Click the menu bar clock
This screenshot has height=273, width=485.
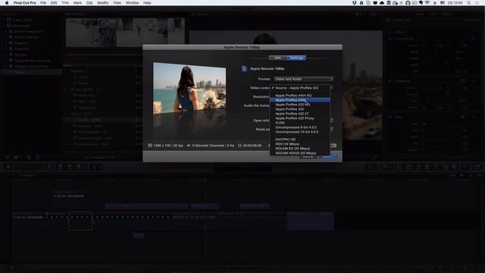(x=455, y=3)
